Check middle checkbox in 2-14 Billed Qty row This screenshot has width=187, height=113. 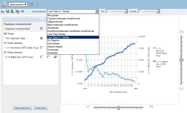click(49, 57)
